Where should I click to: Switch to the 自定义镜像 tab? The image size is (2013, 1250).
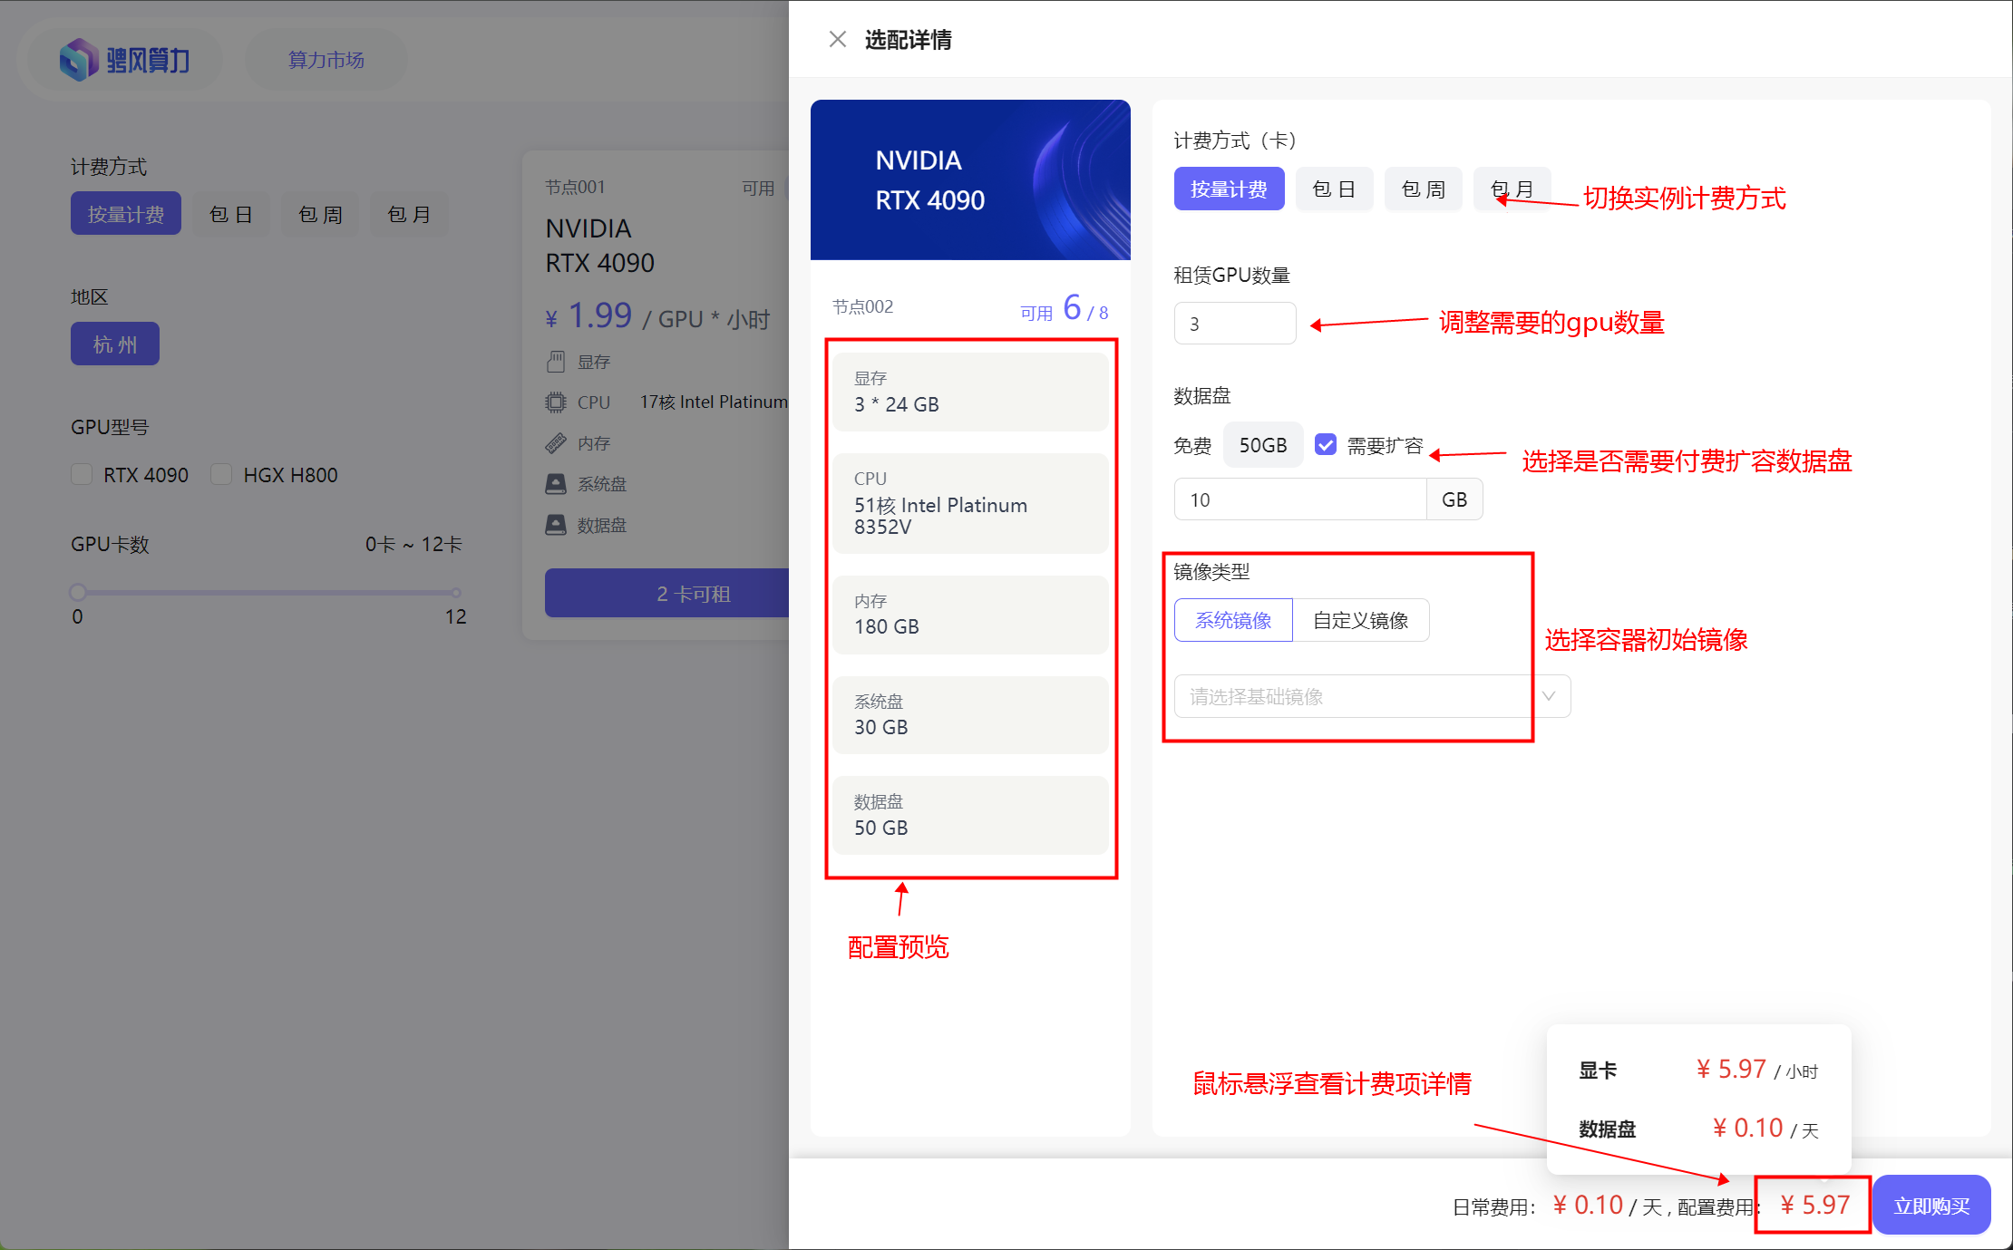(1361, 620)
